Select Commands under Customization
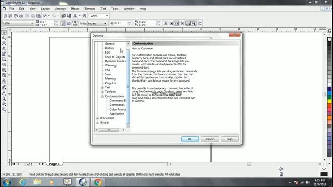 117,105
